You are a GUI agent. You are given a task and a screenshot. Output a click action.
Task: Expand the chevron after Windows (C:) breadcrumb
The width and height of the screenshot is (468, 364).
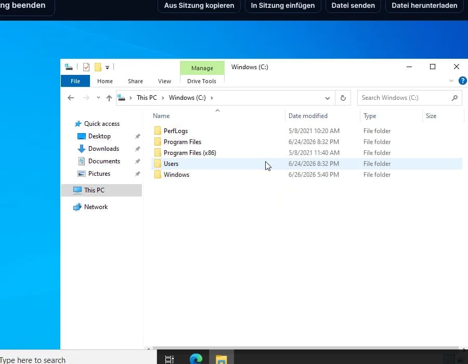(212, 98)
